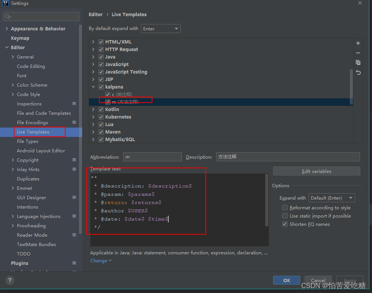
Task: Click the project-level marker icon beside Inlay Hints
Action: [74, 169]
